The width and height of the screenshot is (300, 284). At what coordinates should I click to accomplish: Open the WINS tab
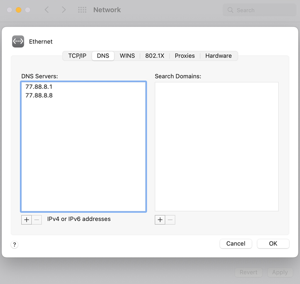(127, 56)
